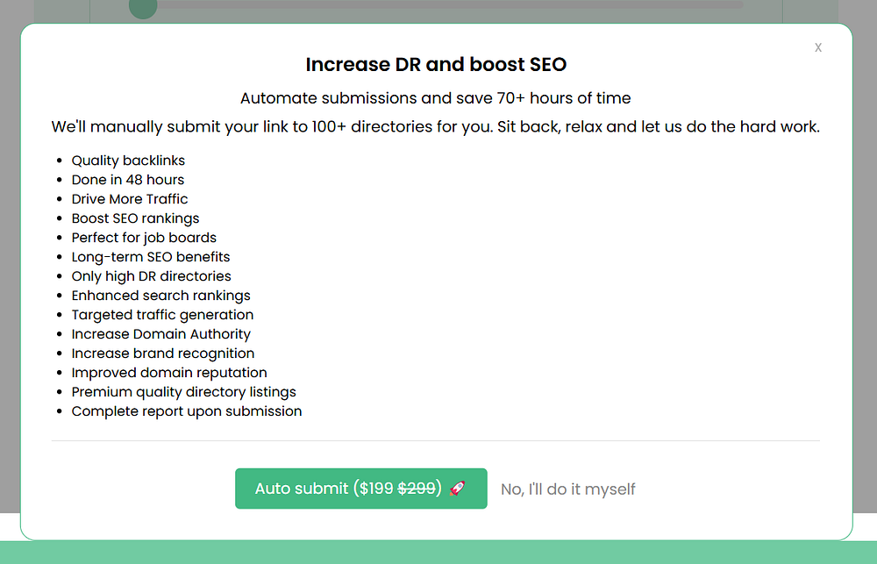Image resolution: width=877 pixels, height=564 pixels.
Task: Click the struck-through $299 price
Action: [417, 489]
